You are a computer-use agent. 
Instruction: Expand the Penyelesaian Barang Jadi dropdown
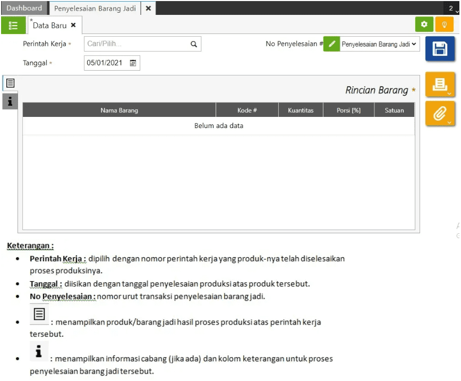tap(380, 44)
